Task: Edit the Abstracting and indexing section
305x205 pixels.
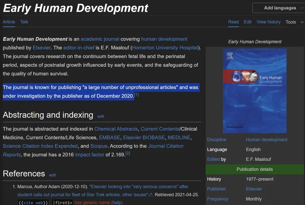Action: tap(101, 116)
